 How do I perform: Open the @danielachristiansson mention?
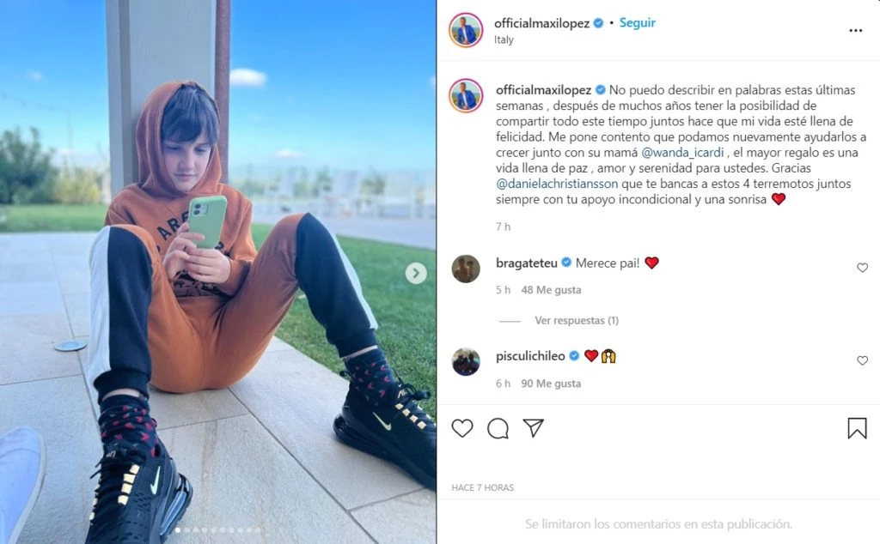557,184
